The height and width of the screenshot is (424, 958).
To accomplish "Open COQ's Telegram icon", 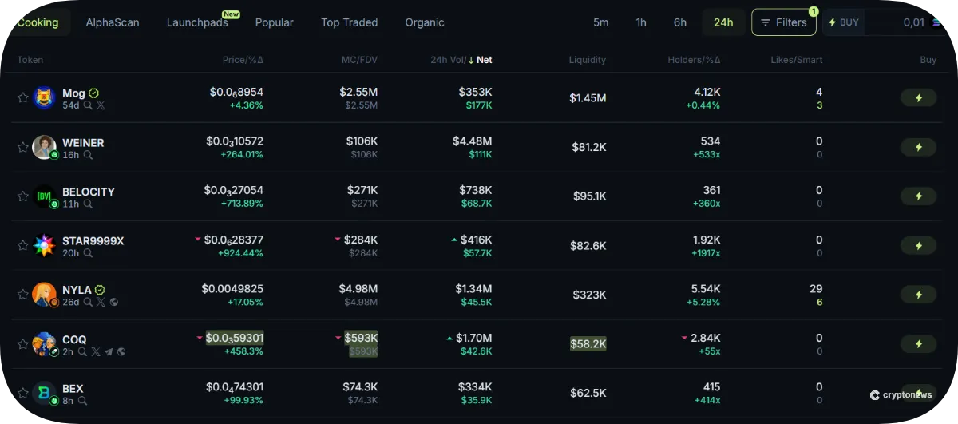I will pos(109,351).
